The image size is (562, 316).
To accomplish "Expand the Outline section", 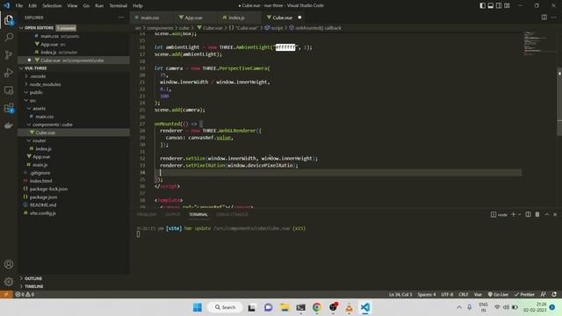I will coord(33,278).
